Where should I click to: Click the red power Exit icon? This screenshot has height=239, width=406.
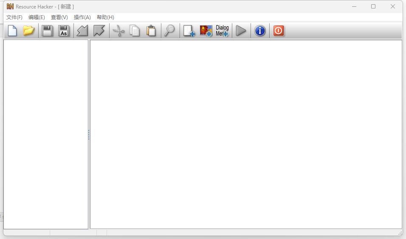point(279,31)
